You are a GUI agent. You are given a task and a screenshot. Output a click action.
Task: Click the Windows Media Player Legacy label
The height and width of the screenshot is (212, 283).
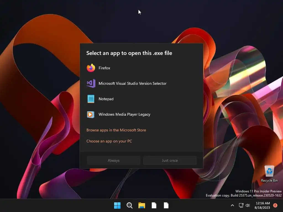point(124,115)
